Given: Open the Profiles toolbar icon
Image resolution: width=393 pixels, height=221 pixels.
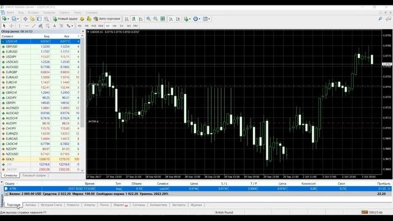Looking at the screenshot, I should 14,19.
